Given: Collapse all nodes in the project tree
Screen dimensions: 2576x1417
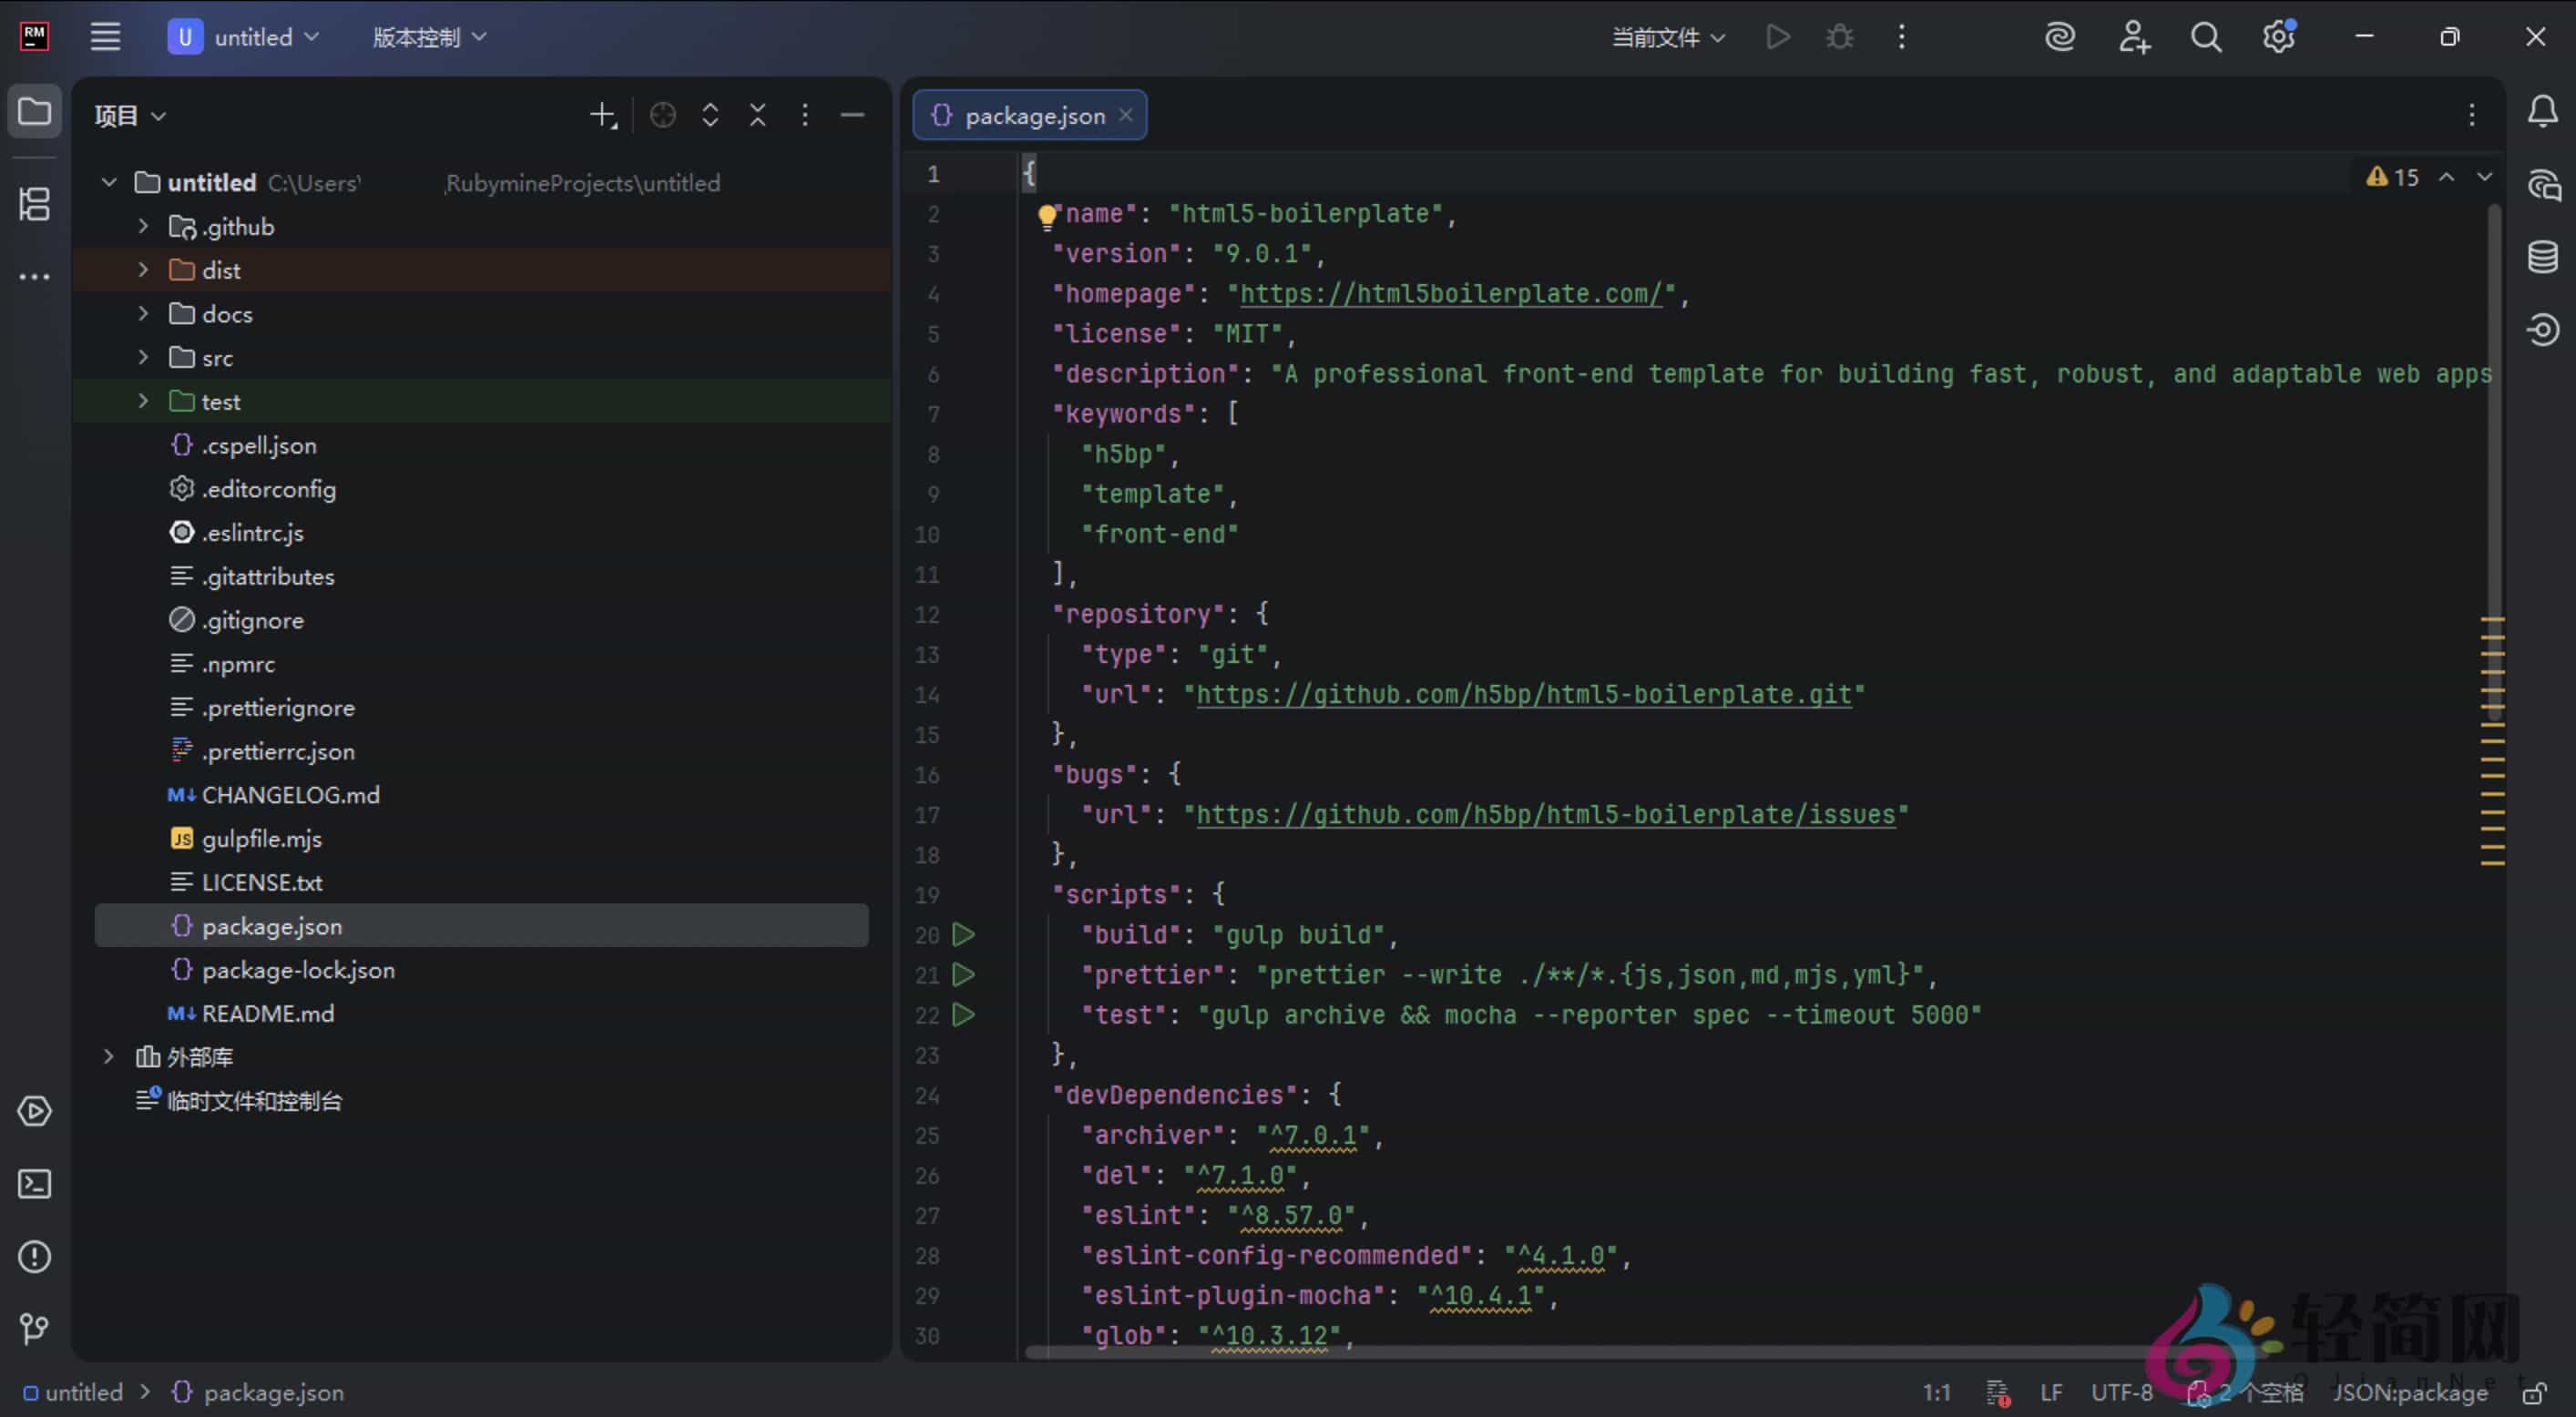Looking at the screenshot, I should pyautogui.click(x=757, y=115).
